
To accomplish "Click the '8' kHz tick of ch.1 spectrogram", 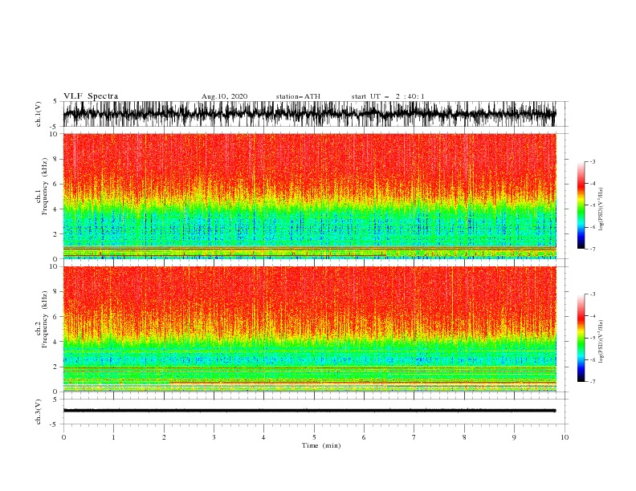I will point(57,159).
